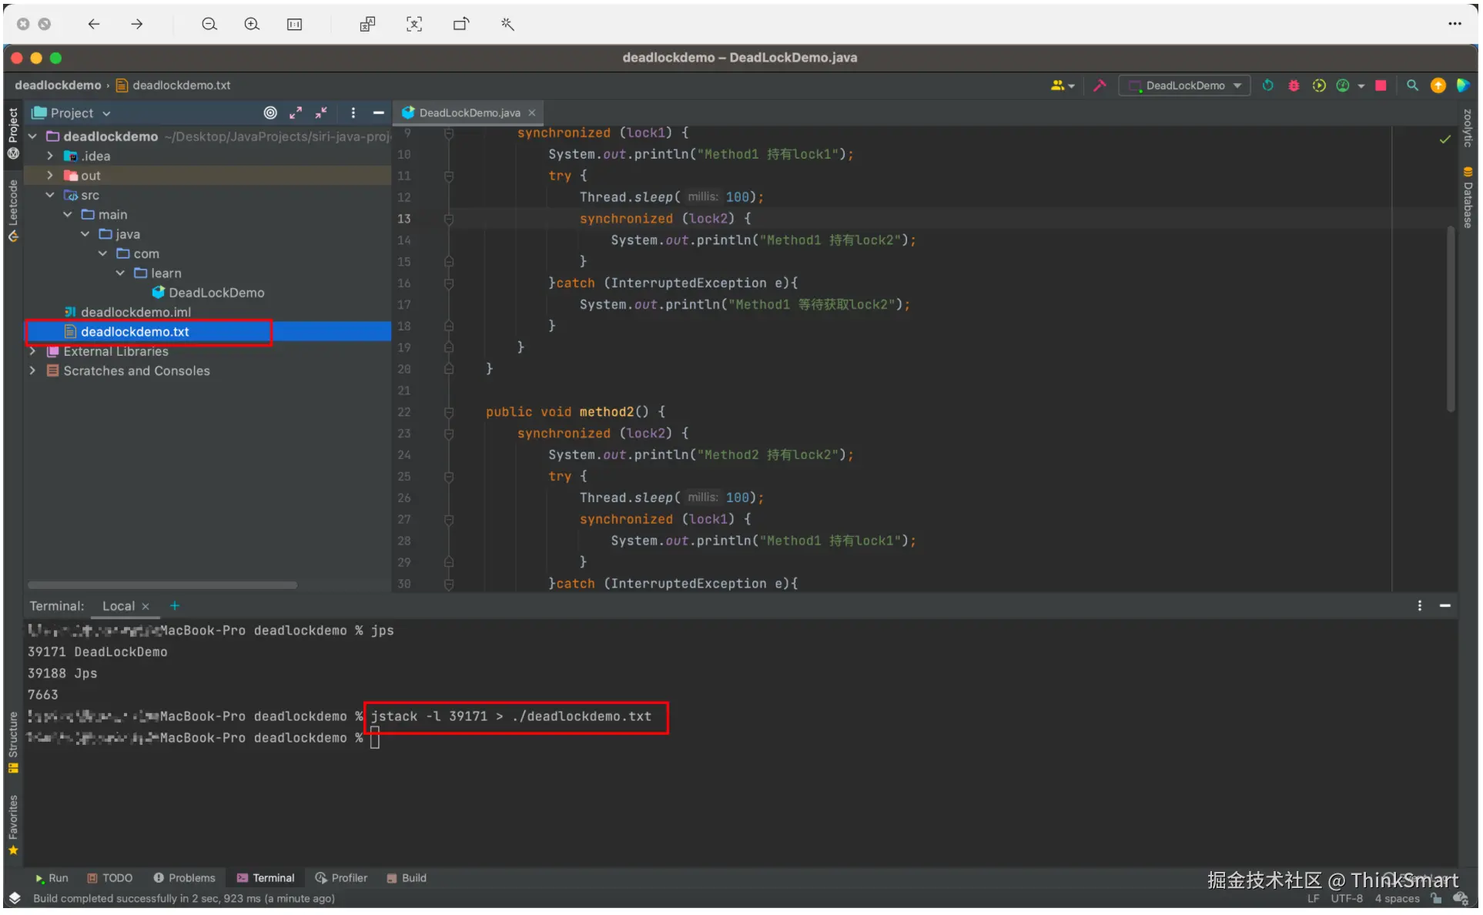Click the red Stop button
The height and width of the screenshot is (915, 1483).
click(1381, 85)
